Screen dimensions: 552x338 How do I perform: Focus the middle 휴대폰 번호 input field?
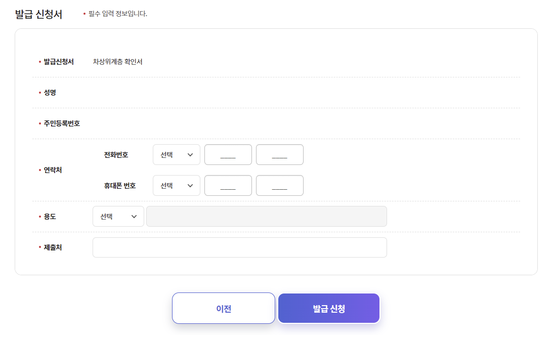point(228,186)
